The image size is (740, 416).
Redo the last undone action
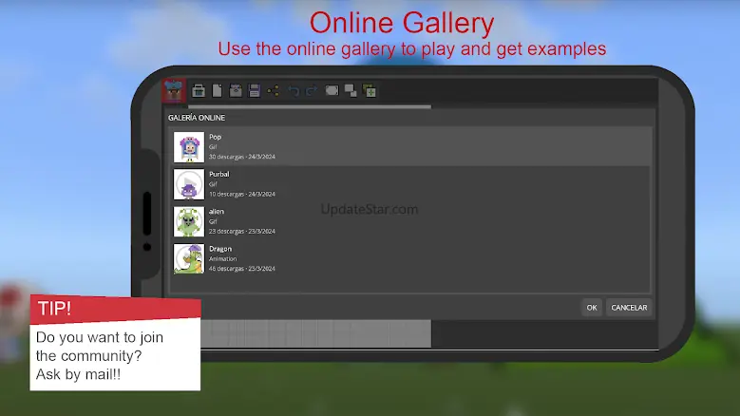(313, 91)
